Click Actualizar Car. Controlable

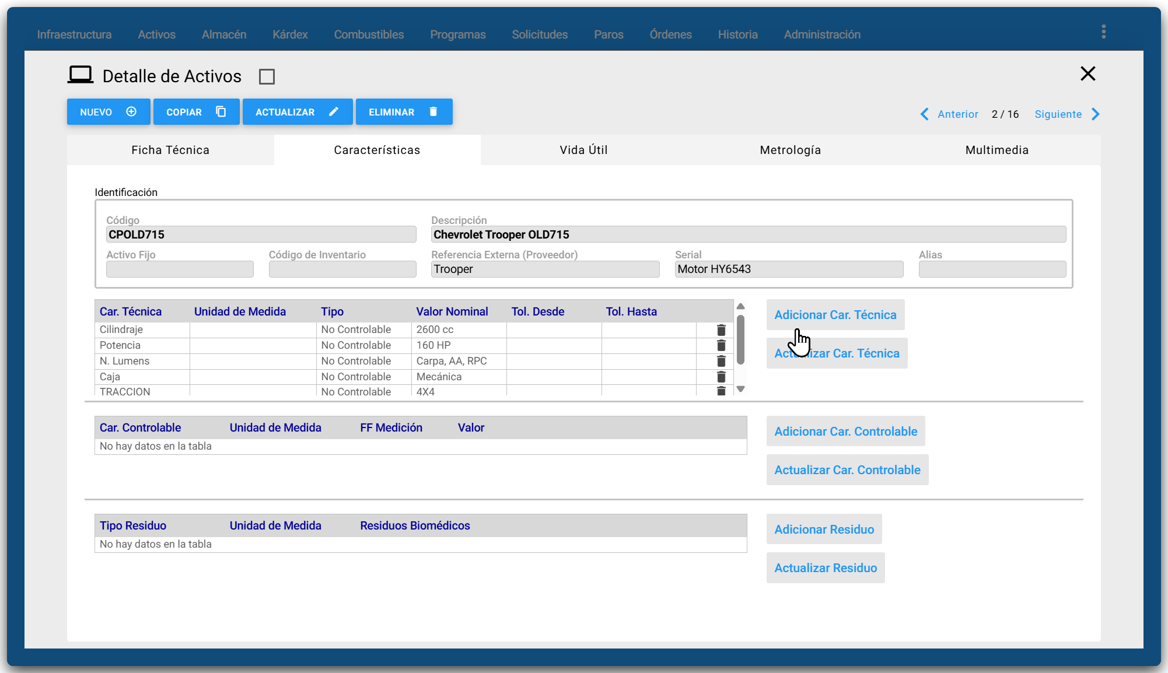tap(847, 470)
